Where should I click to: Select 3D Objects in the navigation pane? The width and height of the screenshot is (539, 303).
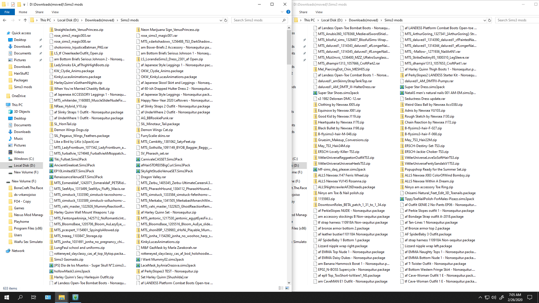[x=22, y=112]
